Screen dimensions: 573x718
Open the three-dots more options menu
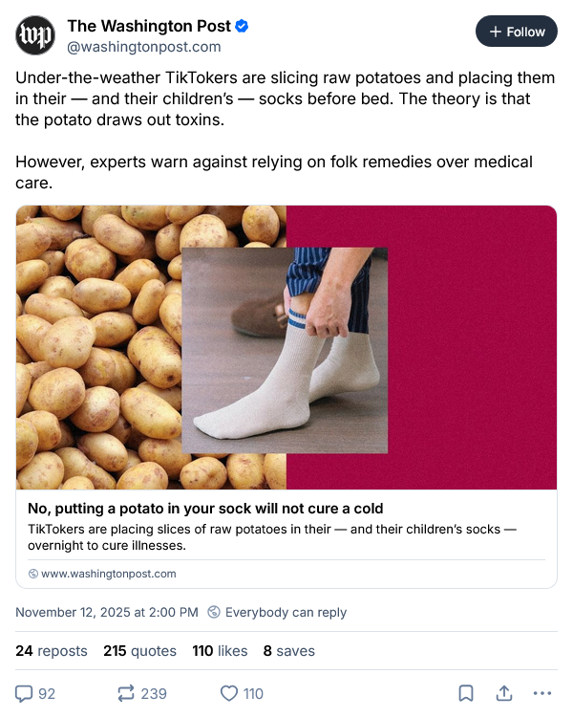(x=542, y=693)
